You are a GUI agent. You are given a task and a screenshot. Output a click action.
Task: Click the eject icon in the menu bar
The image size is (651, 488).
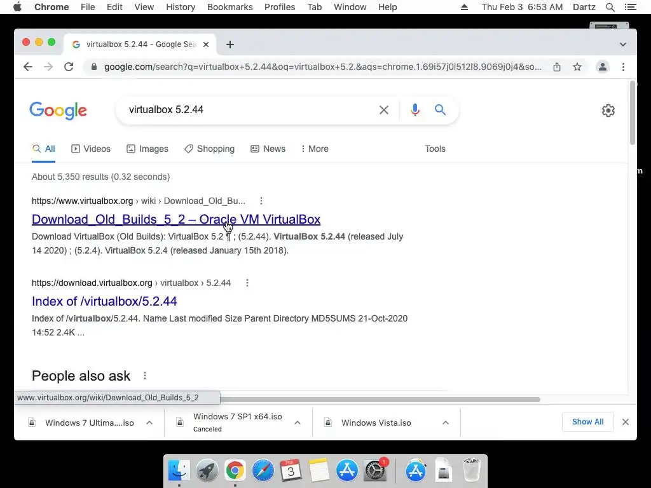tap(465, 7)
